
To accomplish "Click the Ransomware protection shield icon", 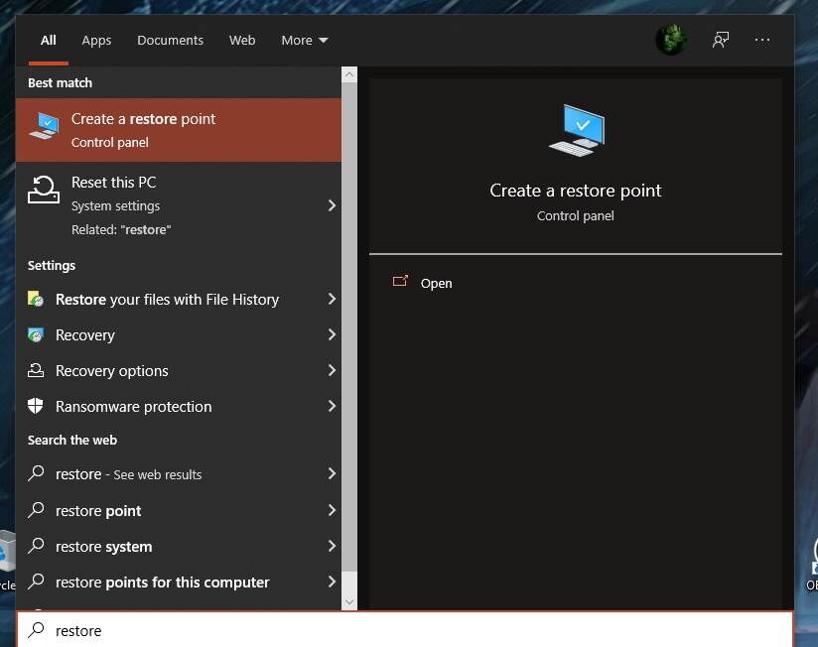I will click(x=36, y=407).
